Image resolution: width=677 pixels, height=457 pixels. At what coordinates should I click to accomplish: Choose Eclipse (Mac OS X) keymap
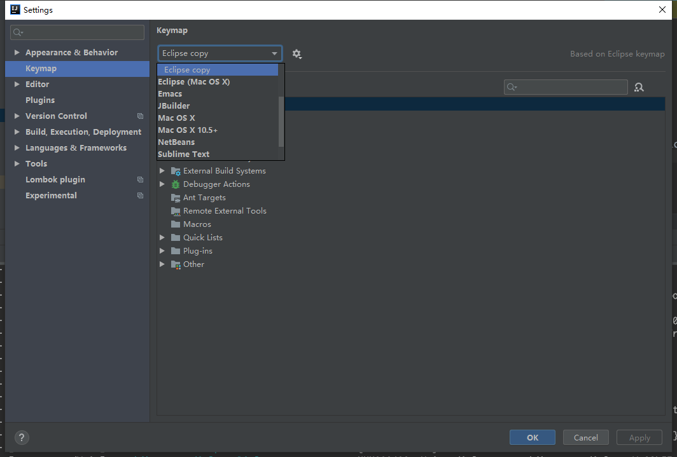point(218,82)
